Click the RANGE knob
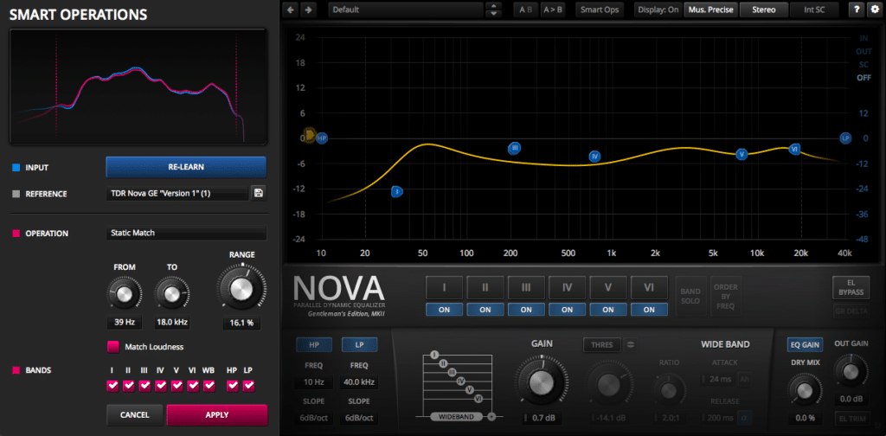Screen dimensions: 886x436 tap(242, 289)
